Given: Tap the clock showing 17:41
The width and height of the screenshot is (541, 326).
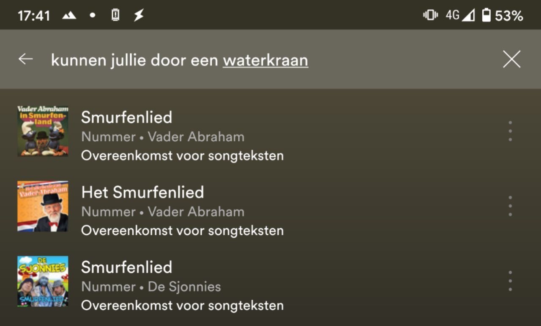Looking at the screenshot, I should [x=30, y=14].
